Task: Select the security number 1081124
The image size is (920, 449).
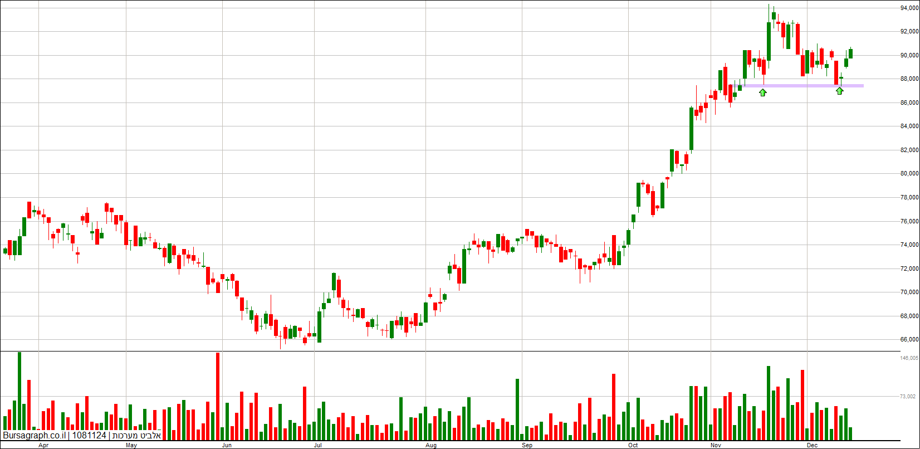Action: [x=89, y=436]
